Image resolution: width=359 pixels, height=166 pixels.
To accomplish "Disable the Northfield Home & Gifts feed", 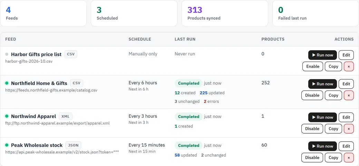I will (x=312, y=95).
